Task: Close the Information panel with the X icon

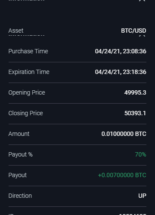Action: [142, 0]
